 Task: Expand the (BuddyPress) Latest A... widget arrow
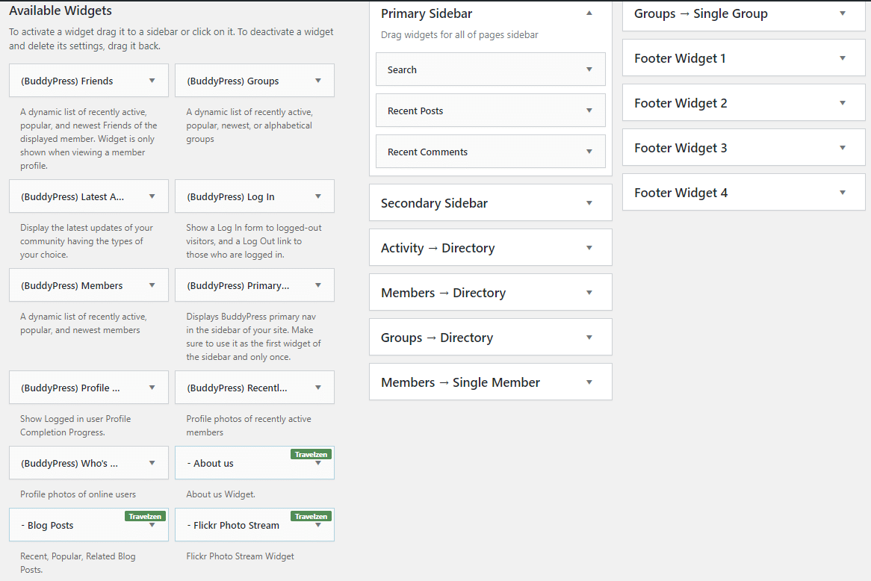pyautogui.click(x=152, y=196)
